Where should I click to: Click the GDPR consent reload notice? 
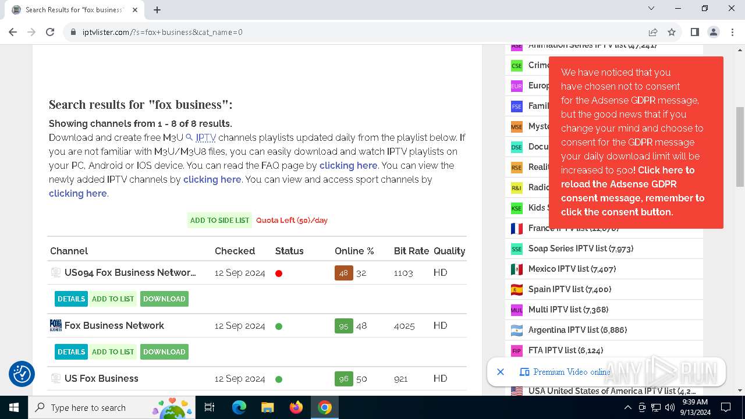[636, 143]
